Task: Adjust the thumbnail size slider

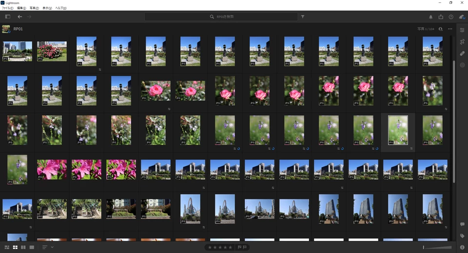Action: (x=437, y=247)
